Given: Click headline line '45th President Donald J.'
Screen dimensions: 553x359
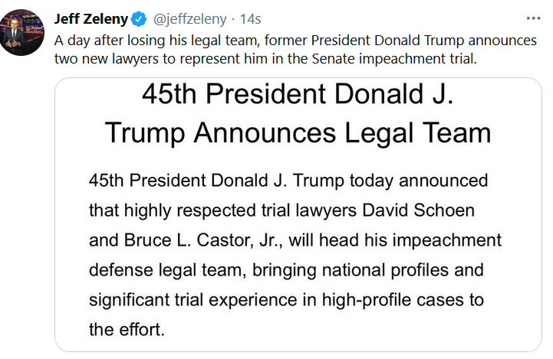Looking at the screenshot, I should [x=298, y=94].
